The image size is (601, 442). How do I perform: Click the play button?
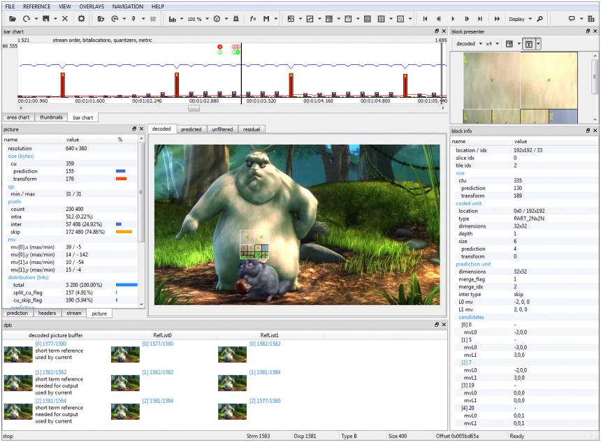(453, 19)
